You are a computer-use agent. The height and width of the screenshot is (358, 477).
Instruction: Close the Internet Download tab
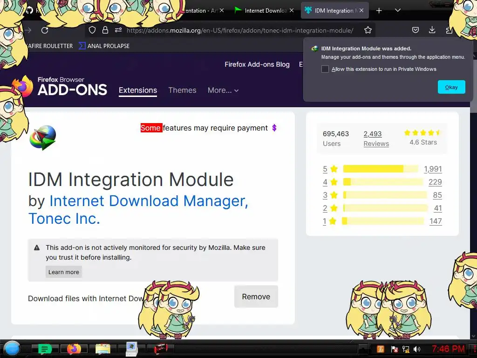(x=292, y=10)
